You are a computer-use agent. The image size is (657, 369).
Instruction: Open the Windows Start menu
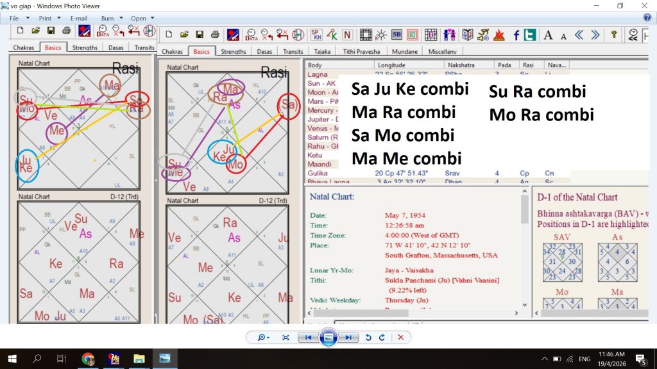coord(12,359)
